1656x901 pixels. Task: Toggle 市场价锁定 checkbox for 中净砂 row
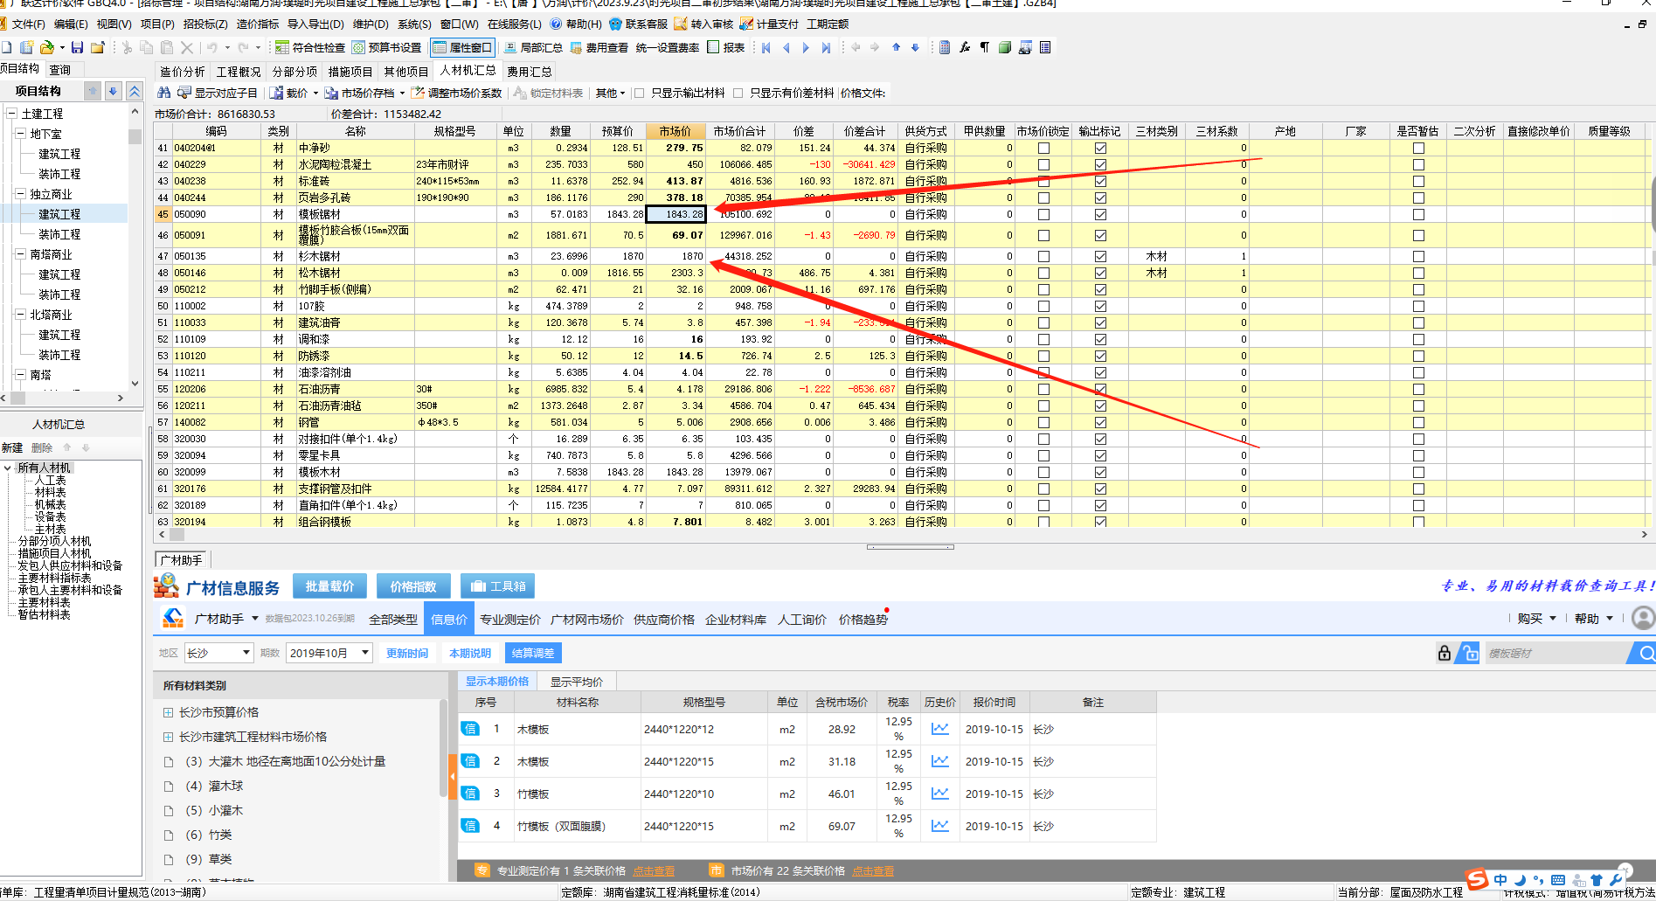[1043, 148]
